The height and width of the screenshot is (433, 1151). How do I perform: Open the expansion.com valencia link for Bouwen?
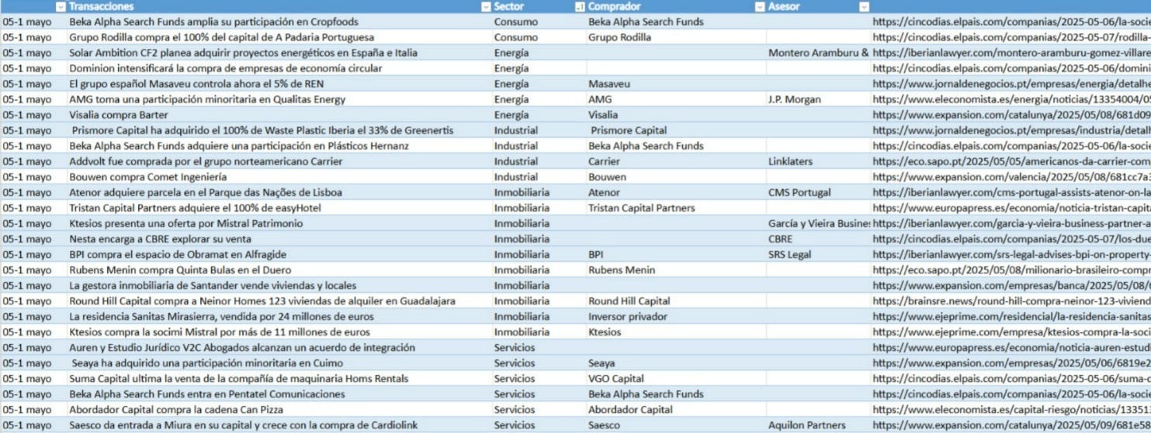point(1011,177)
